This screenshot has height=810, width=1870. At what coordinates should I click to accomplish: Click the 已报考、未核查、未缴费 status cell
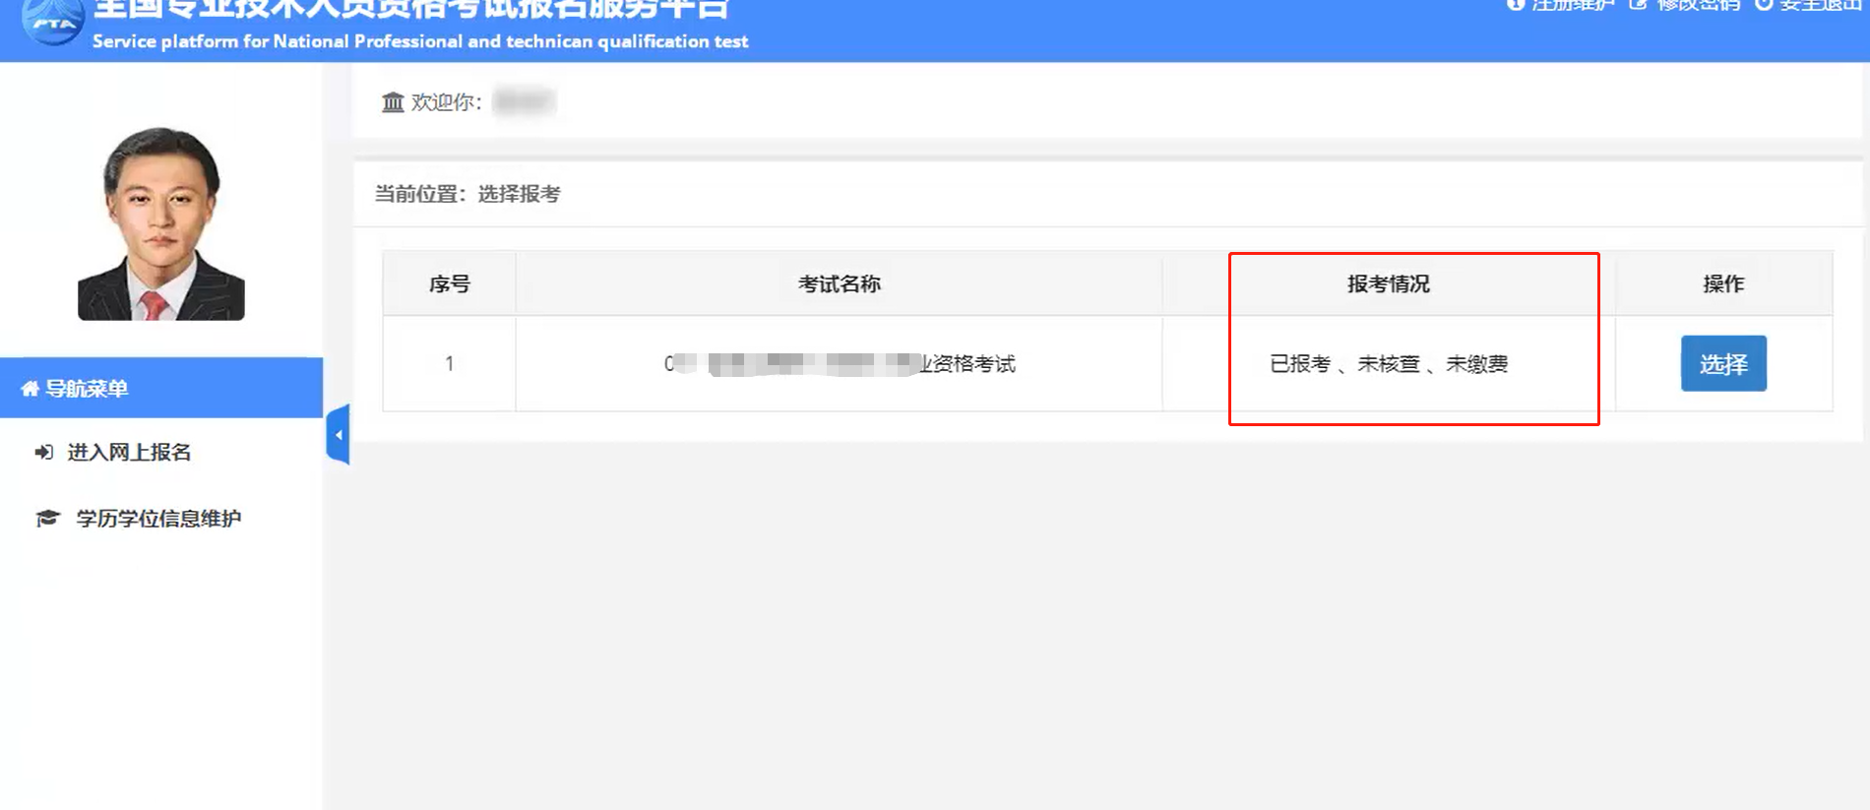coord(1388,364)
